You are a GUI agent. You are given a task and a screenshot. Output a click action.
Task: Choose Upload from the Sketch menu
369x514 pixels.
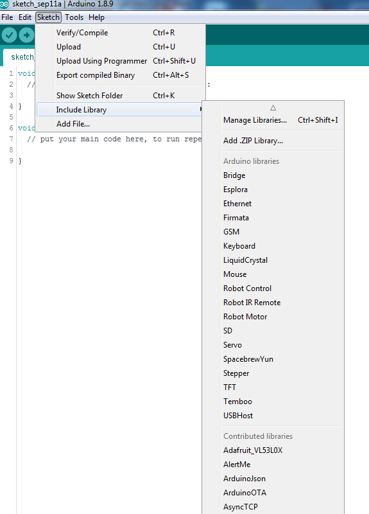[121, 47]
